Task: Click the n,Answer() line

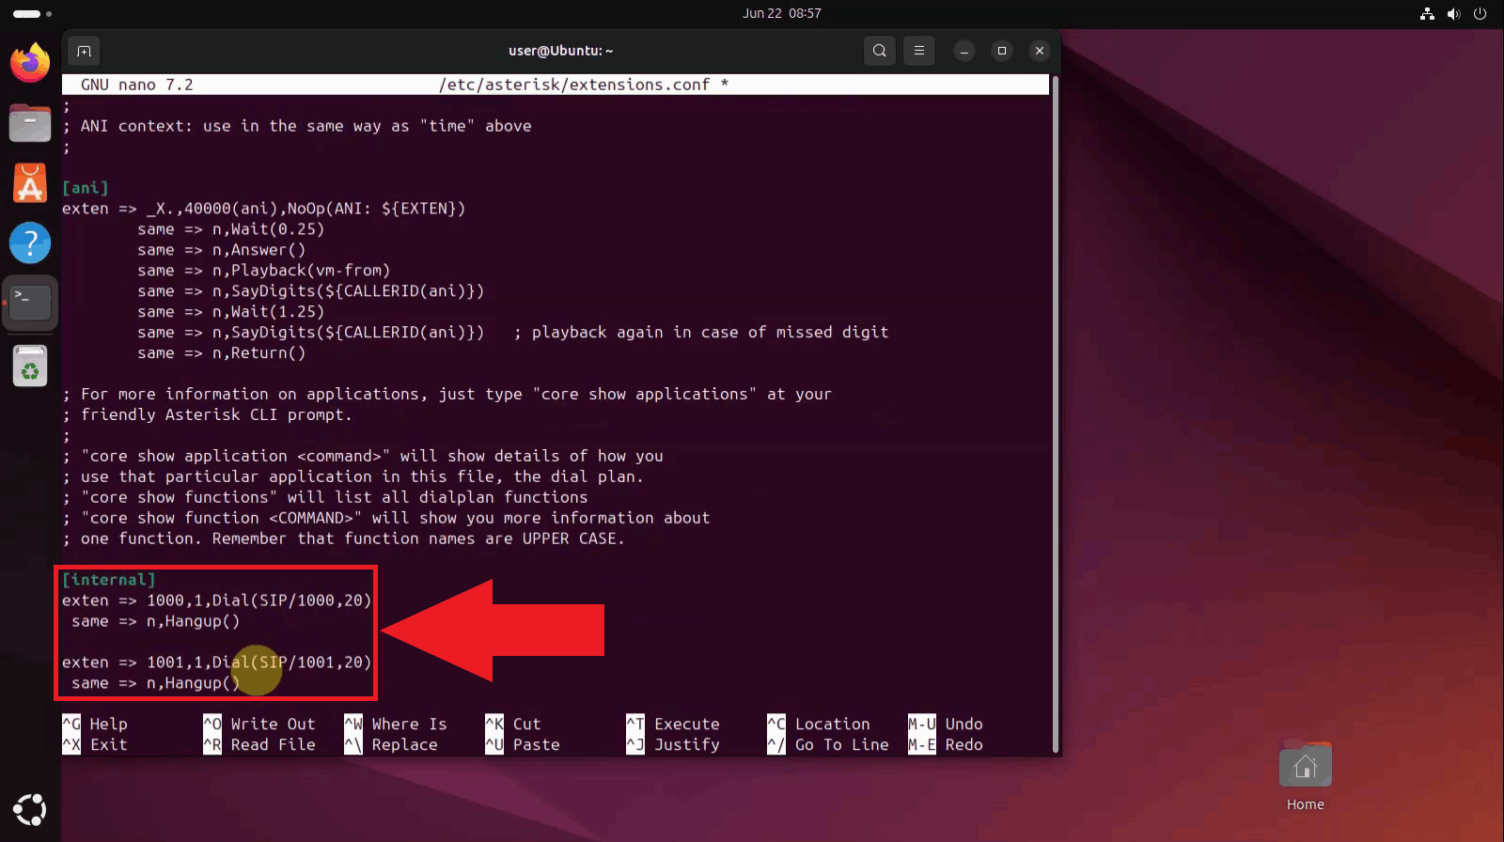Action: pos(221,250)
